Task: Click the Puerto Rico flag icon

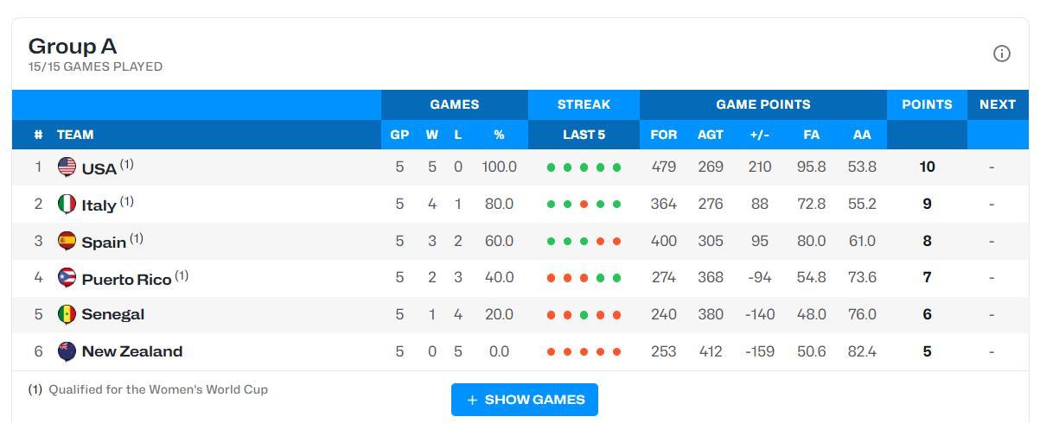Action: tap(67, 278)
